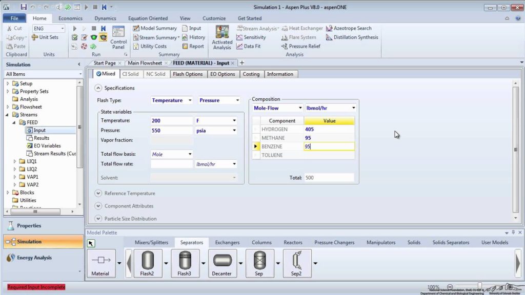
Task: Choose the Sep2 separator icon
Action: coord(297,263)
